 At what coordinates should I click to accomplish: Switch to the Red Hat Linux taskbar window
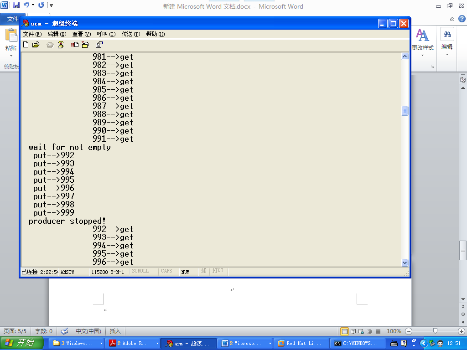point(301,344)
